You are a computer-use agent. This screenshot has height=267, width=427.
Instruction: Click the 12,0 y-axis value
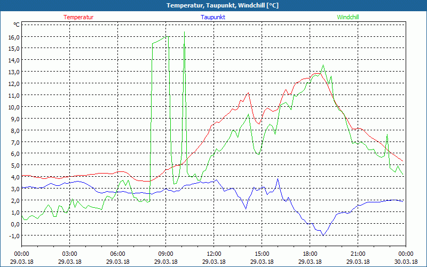click(x=14, y=84)
